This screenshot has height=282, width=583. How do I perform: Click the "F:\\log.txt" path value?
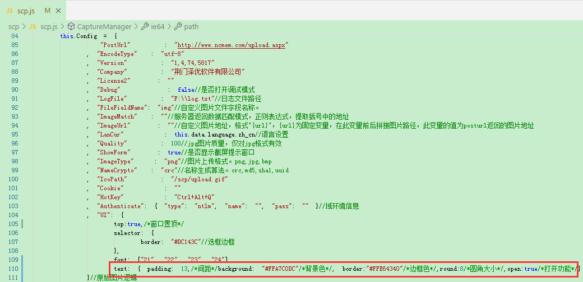pyautogui.click(x=193, y=98)
